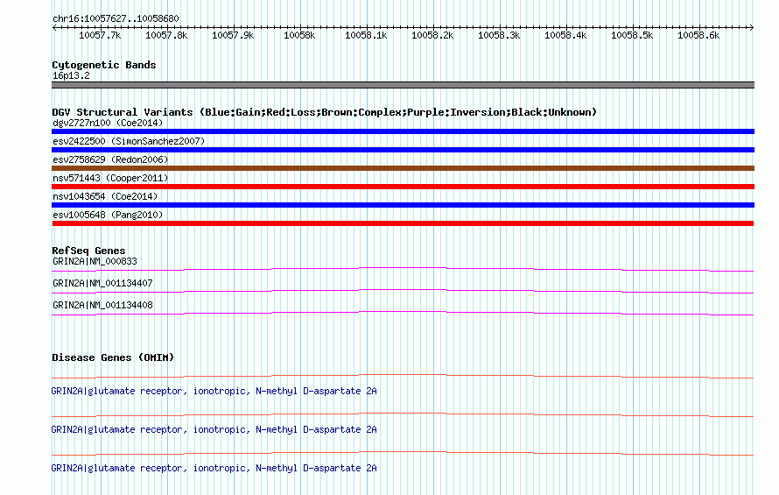This screenshot has width=779, height=495.
Task: Open the dgv2727n100 (Coe2014) variant label
Action: (x=108, y=123)
